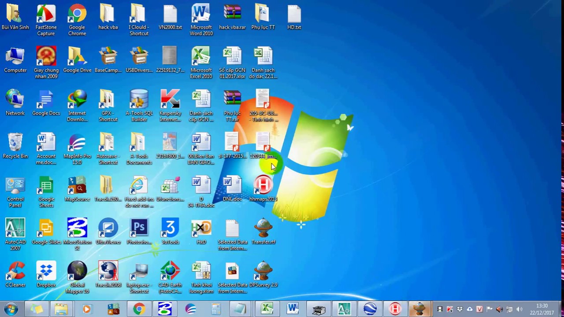Launch DPSurvey 2.9 from the desktop
This screenshot has height=317, width=564.
coord(263,274)
